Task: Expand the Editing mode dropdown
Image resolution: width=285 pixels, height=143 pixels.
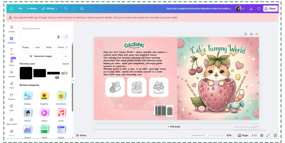Action: point(50,9)
